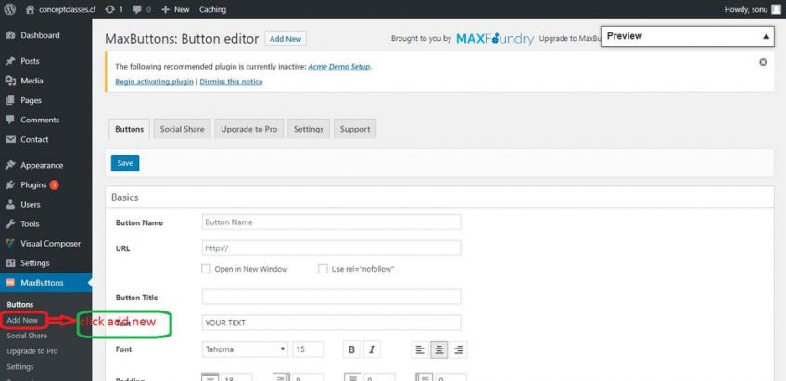Switch to the Settings tab

click(x=309, y=129)
